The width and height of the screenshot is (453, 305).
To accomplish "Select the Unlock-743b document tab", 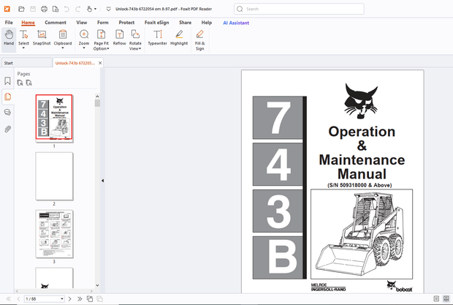I will pyautogui.click(x=75, y=63).
